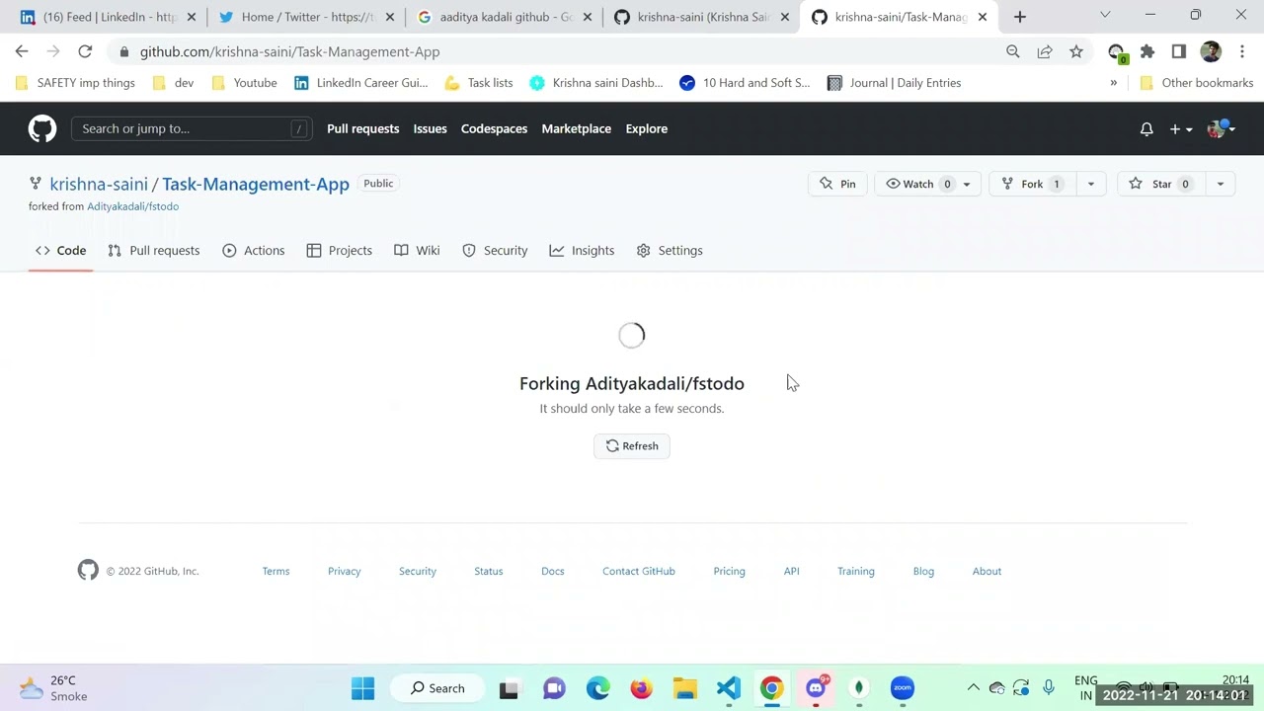Switch to the Insights tab

pos(582,251)
